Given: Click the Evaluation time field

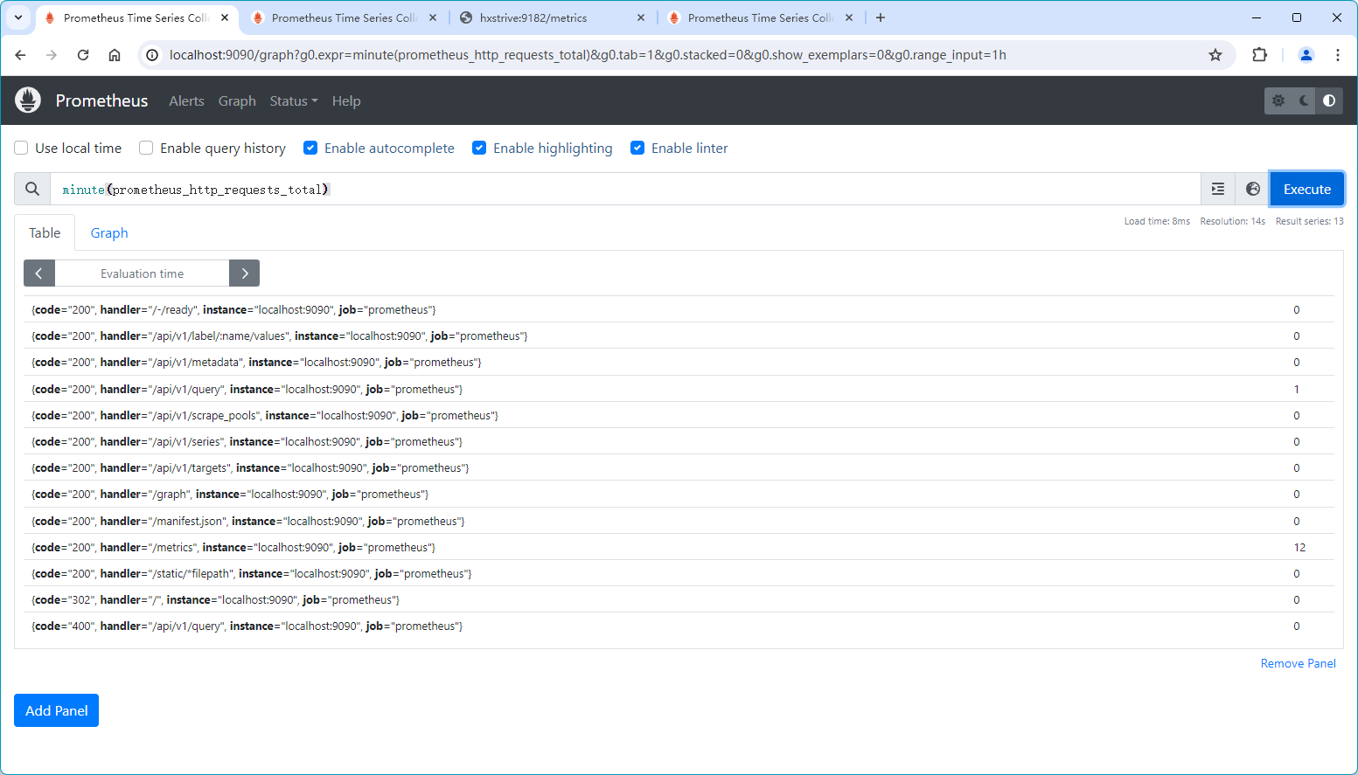Looking at the screenshot, I should point(142,273).
